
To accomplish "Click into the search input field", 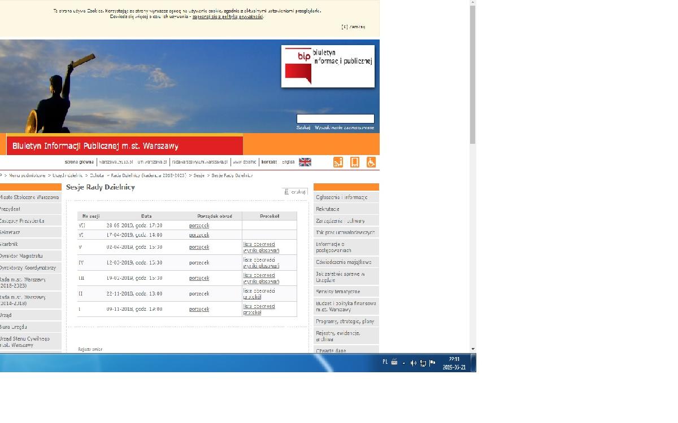I will pos(336,118).
